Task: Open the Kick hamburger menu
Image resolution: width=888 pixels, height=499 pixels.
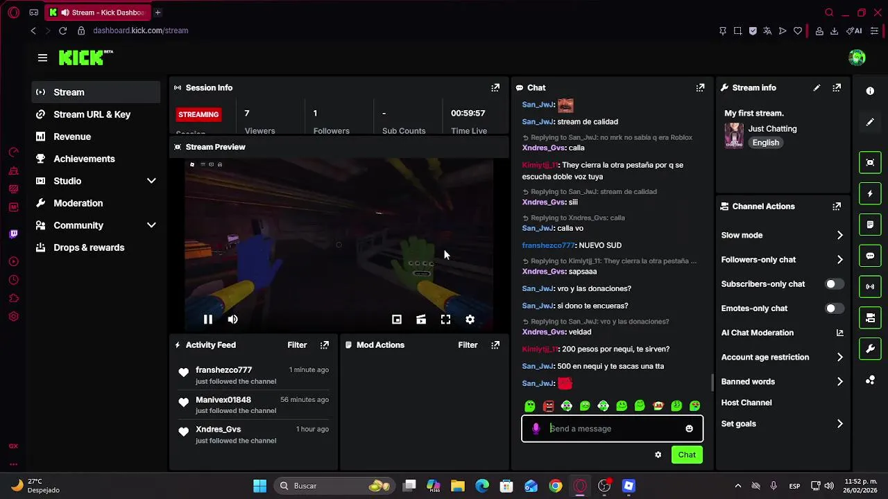Action: tap(42, 58)
